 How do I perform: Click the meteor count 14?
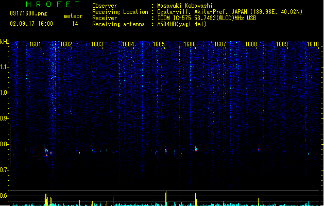click(x=75, y=24)
